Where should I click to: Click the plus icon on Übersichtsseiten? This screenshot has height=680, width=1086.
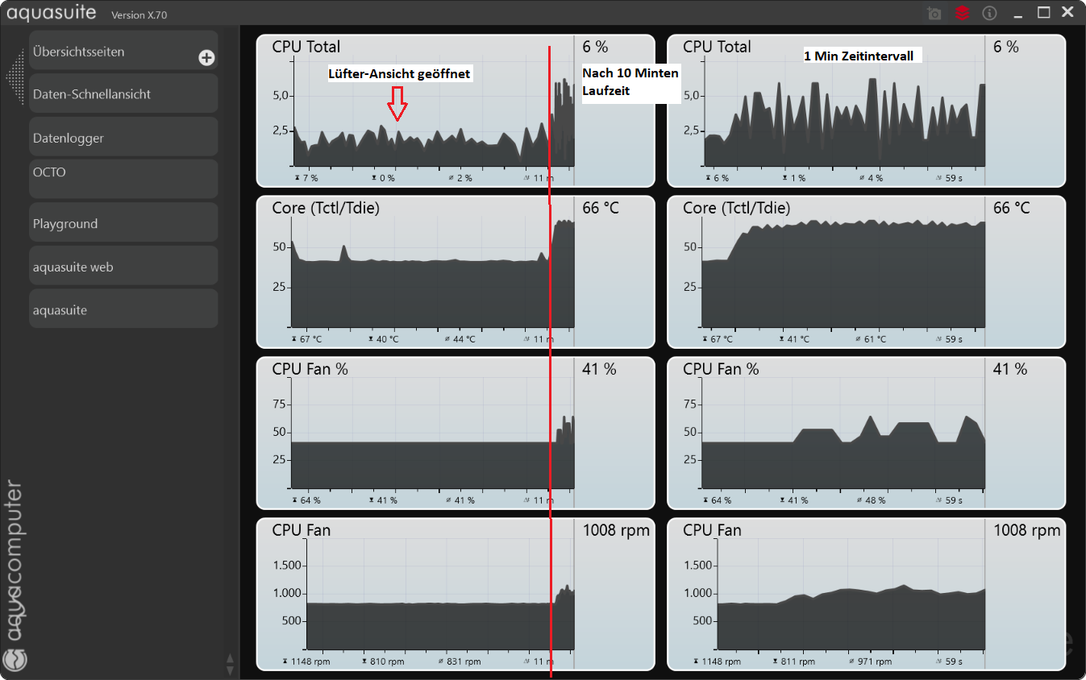[x=206, y=57]
